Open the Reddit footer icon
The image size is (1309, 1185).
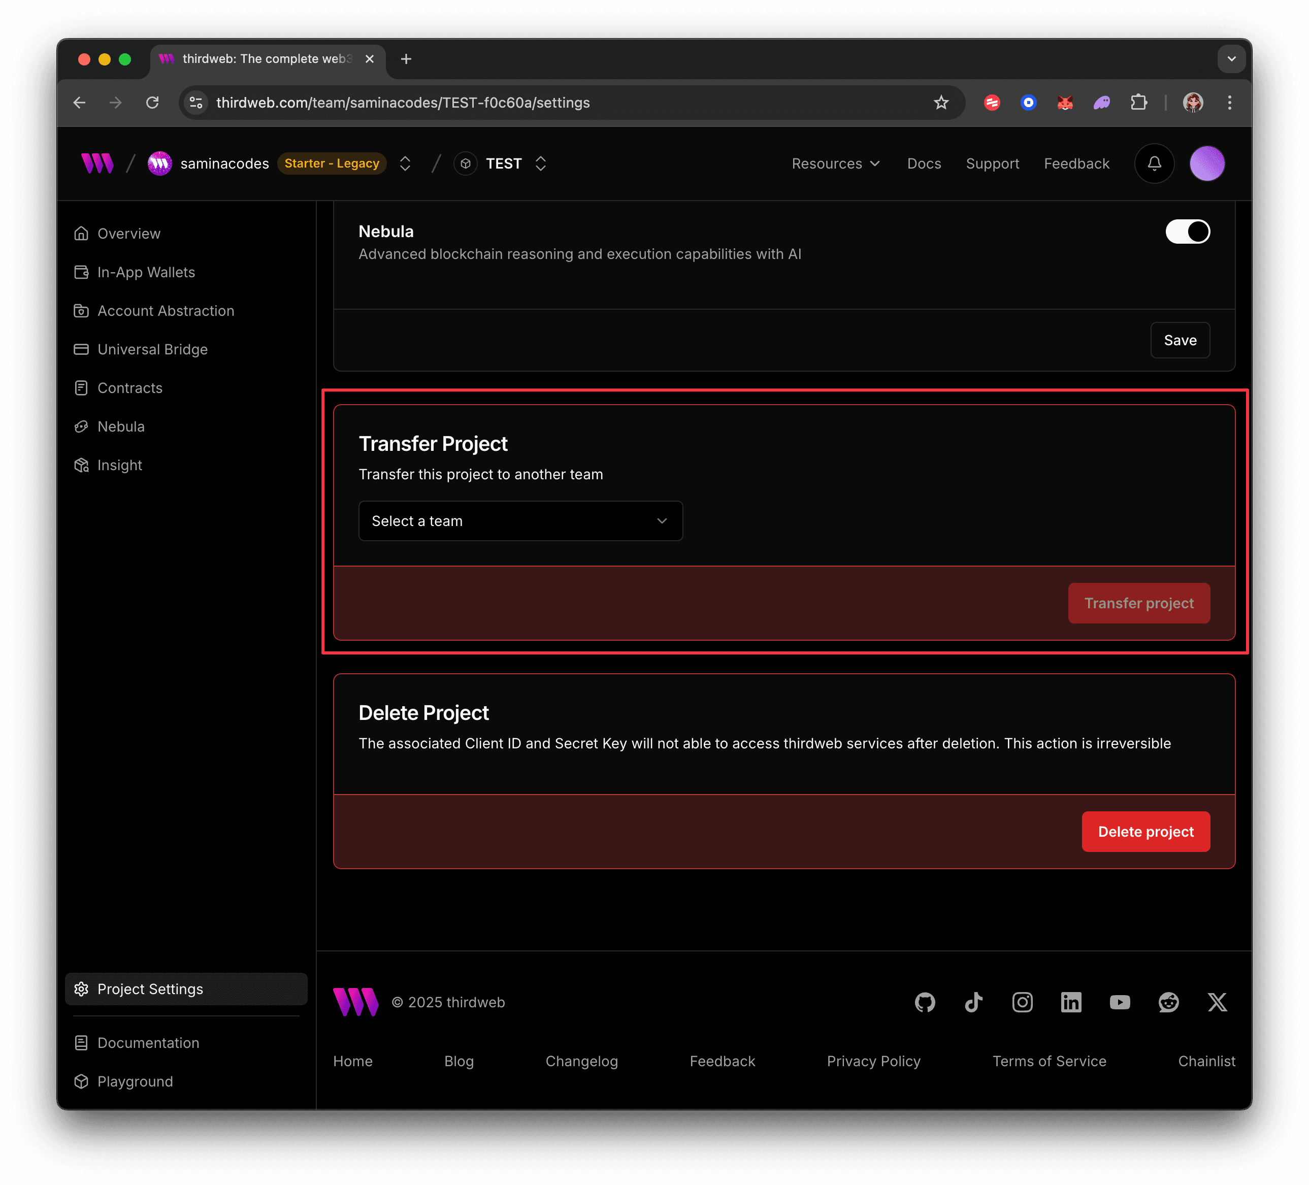(x=1168, y=1002)
